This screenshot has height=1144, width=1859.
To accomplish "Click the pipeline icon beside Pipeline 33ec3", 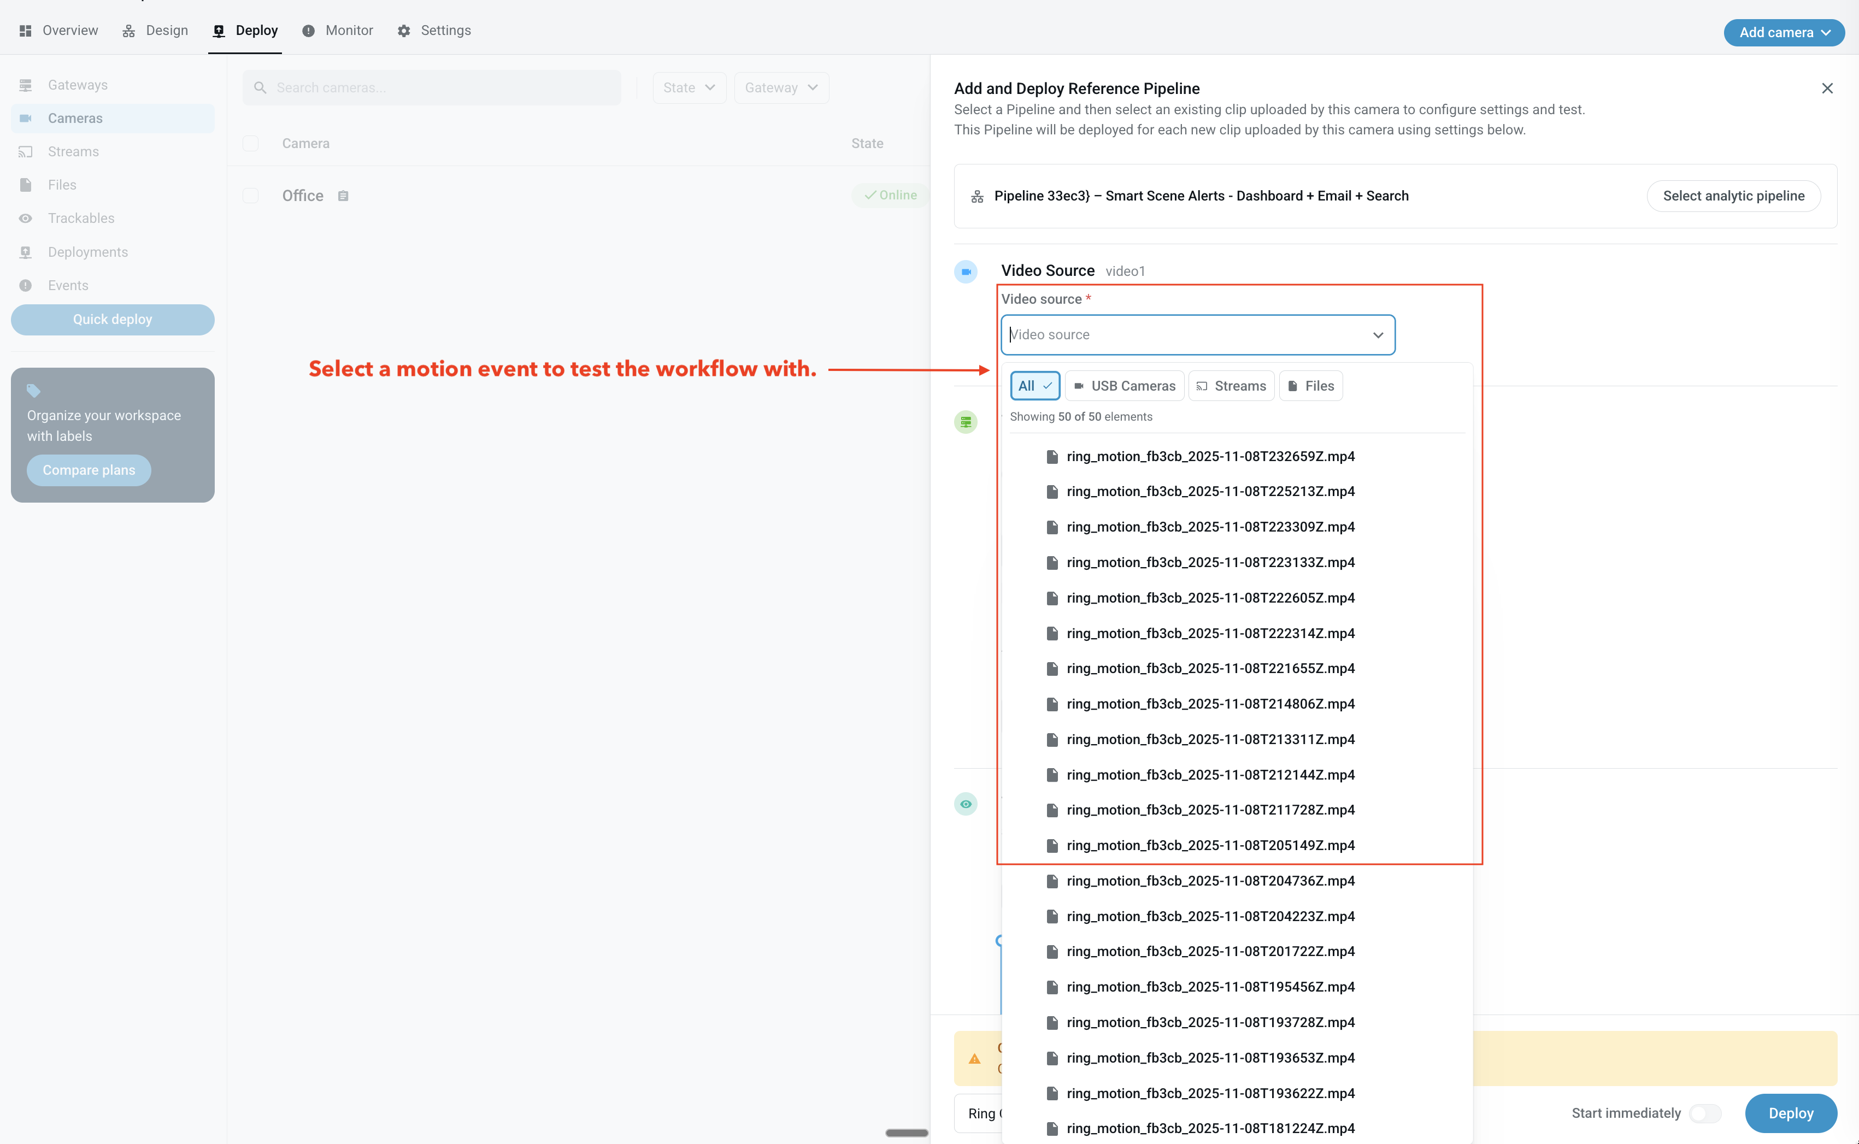I will [977, 197].
